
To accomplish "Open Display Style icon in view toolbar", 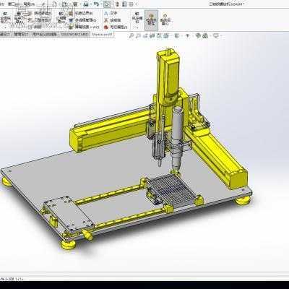I will click(176, 36).
